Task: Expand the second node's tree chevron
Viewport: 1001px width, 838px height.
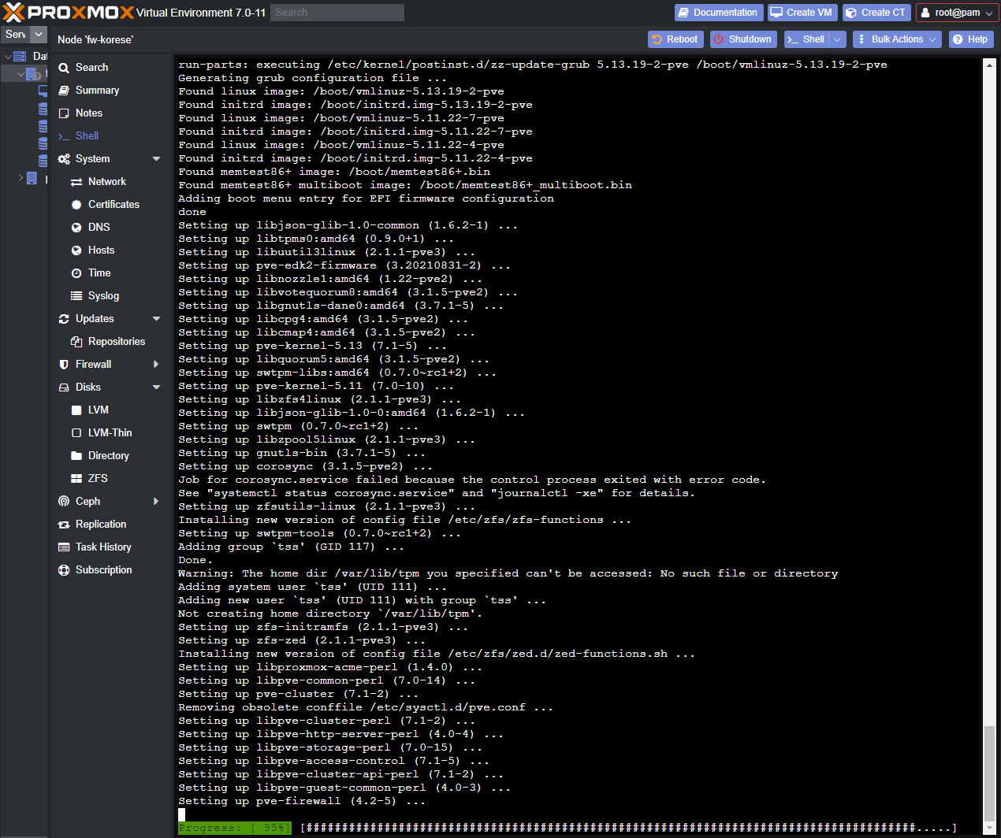Action: pyautogui.click(x=20, y=178)
